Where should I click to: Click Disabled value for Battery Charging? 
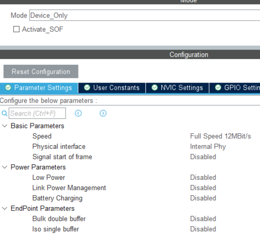(203, 198)
